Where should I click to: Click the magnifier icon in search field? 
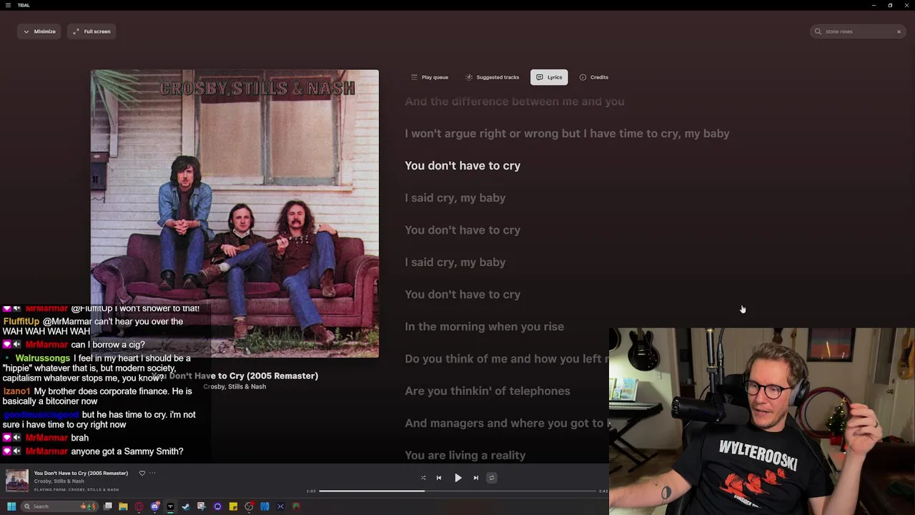(818, 31)
